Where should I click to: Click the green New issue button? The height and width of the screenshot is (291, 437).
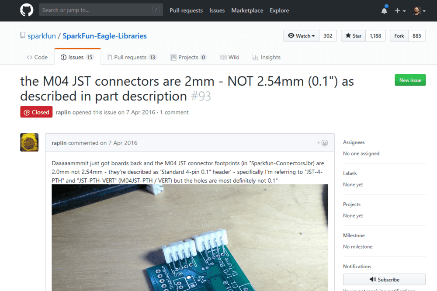coord(410,80)
